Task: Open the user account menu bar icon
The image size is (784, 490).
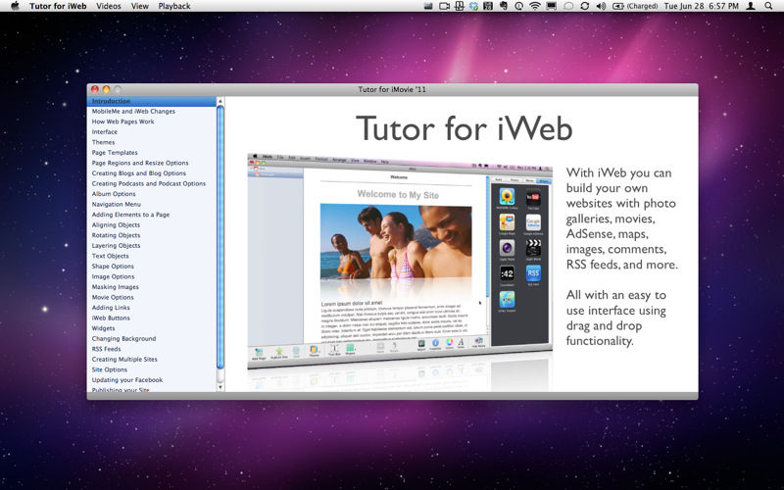Action: [x=751, y=6]
